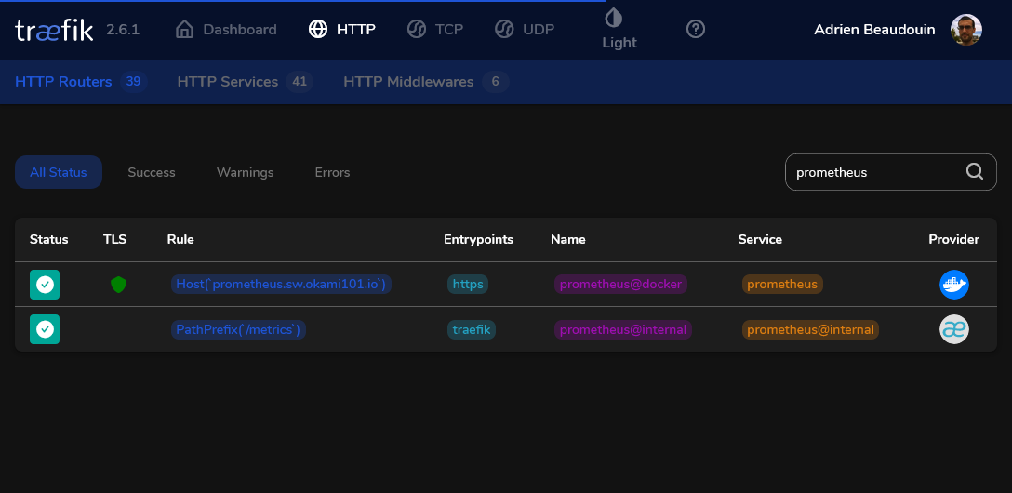Click the prometheus@internal name badge

[623, 329]
